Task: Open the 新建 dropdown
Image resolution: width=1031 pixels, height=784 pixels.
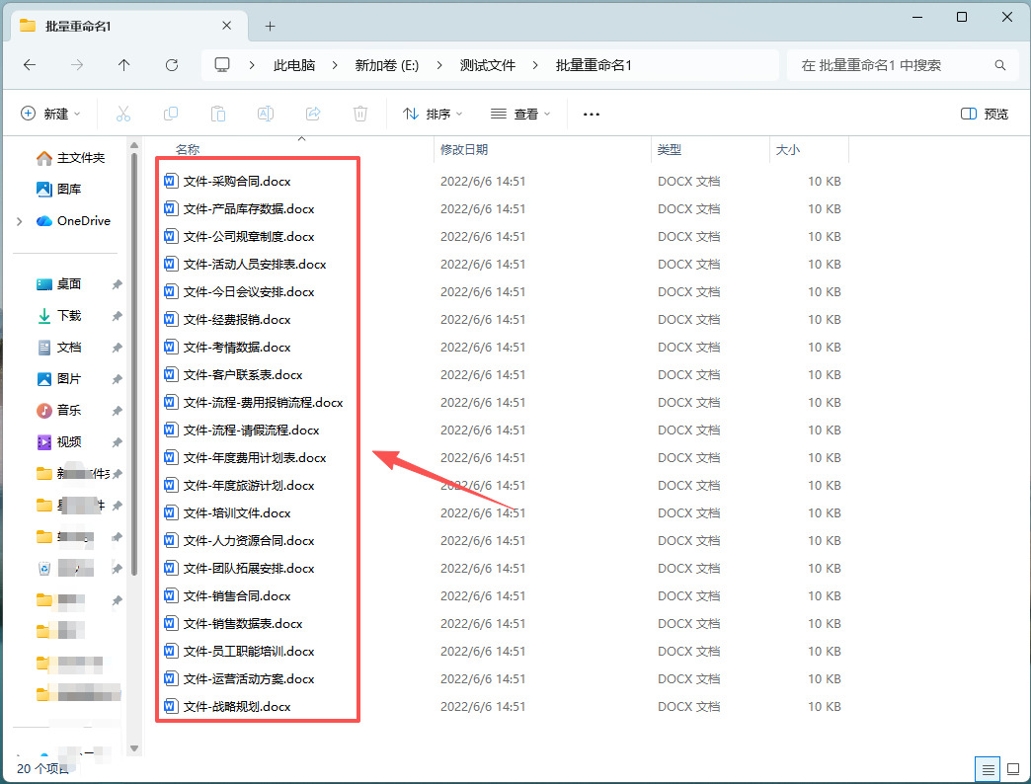Action: pyautogui.click(x=50, y=114)
